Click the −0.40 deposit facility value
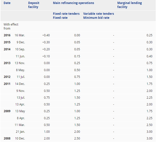The width and height of the screenshot is (160, 142). (46, 35)
